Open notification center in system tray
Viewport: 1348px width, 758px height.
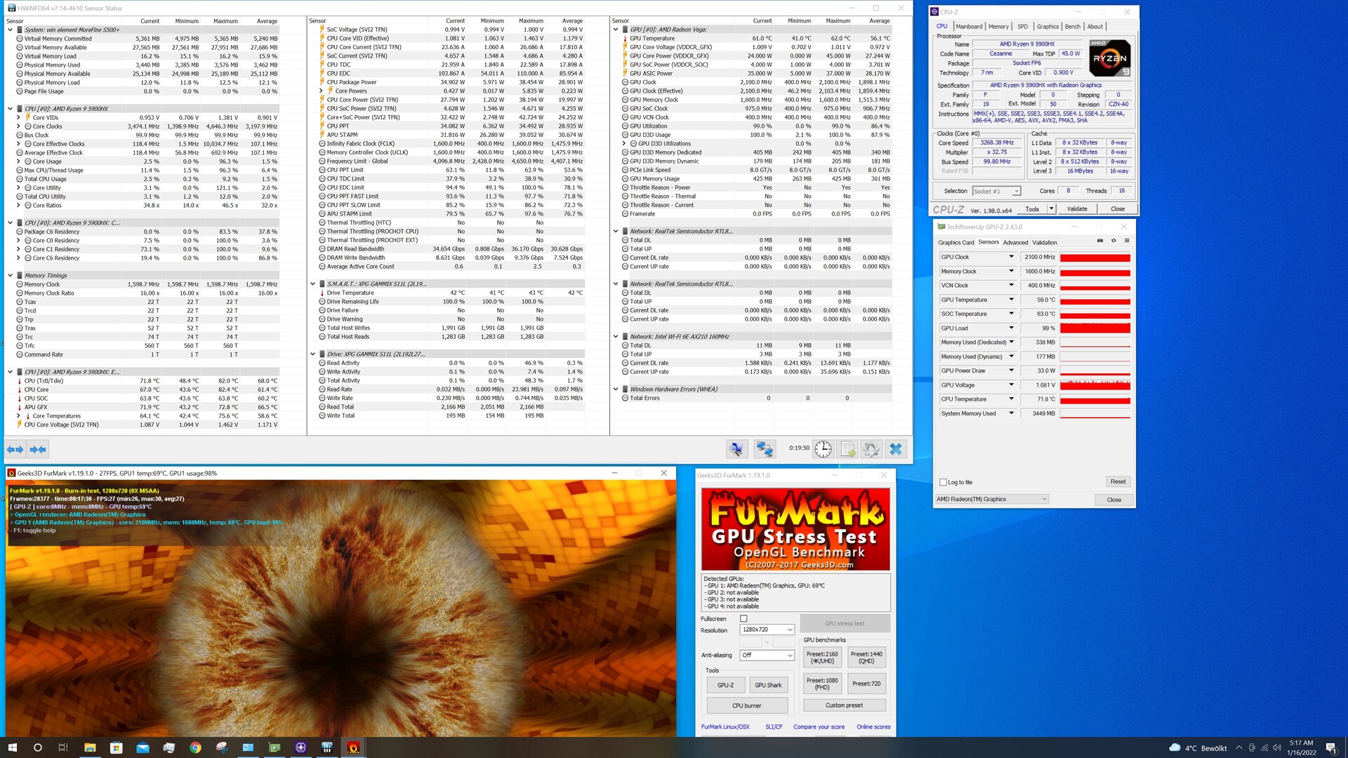click(x=1331, y=747)
